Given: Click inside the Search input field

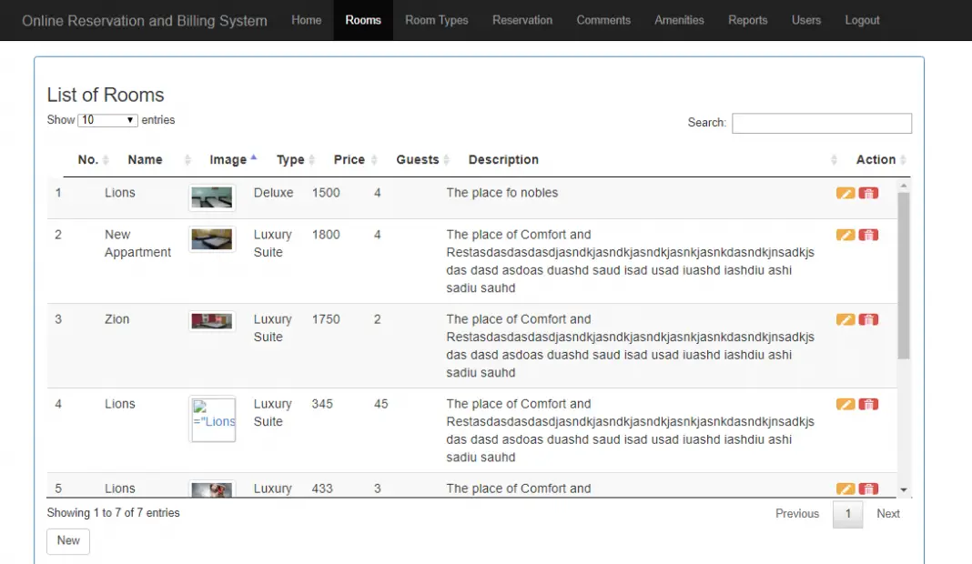Looking at the screenshot, I should (x=821, y=123).
